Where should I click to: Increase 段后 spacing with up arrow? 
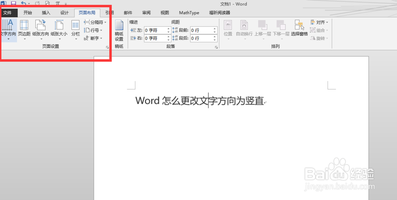pyautogui.click(x=215, y=37)
